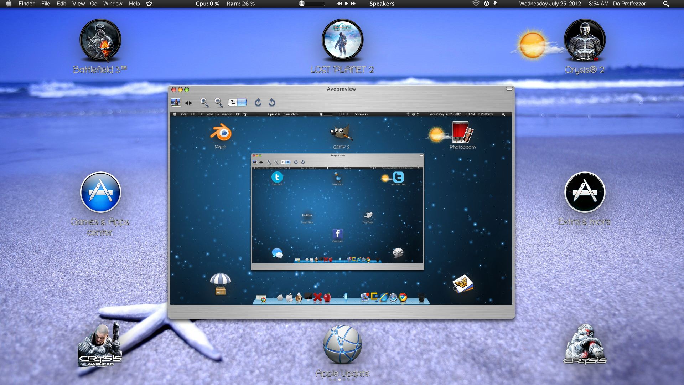Toggle the Avepreview toolbar with the pill button
The height and width of the screenshot is (385, 684).
tap(509, 89)
